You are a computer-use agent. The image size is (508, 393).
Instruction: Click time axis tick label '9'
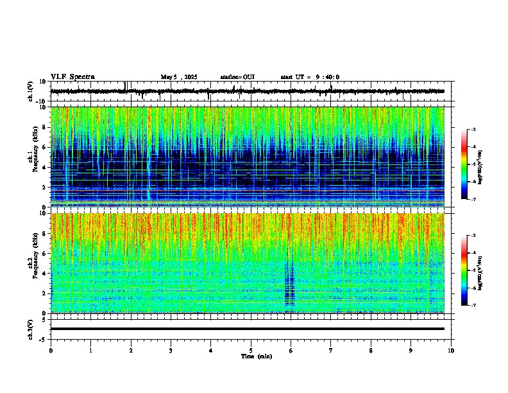411,351
